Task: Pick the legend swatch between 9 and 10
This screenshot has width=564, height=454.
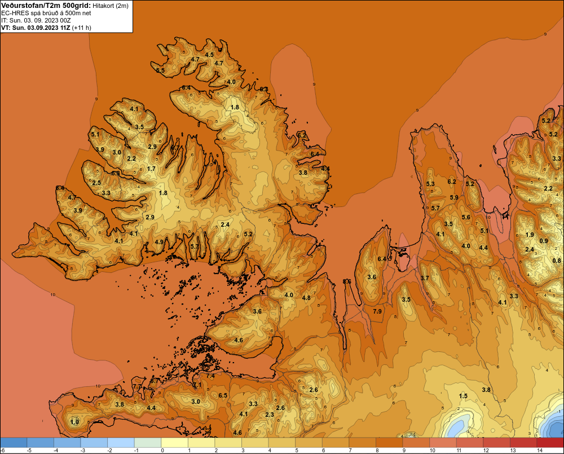Action: 416,442
